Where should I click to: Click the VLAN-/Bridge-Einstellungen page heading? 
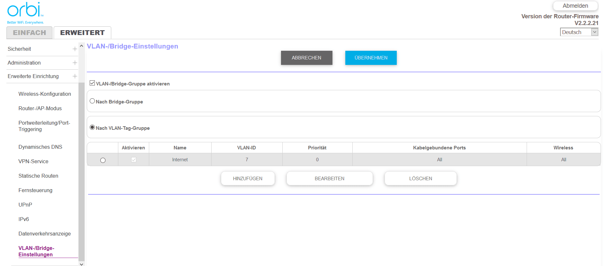point(132,46)
